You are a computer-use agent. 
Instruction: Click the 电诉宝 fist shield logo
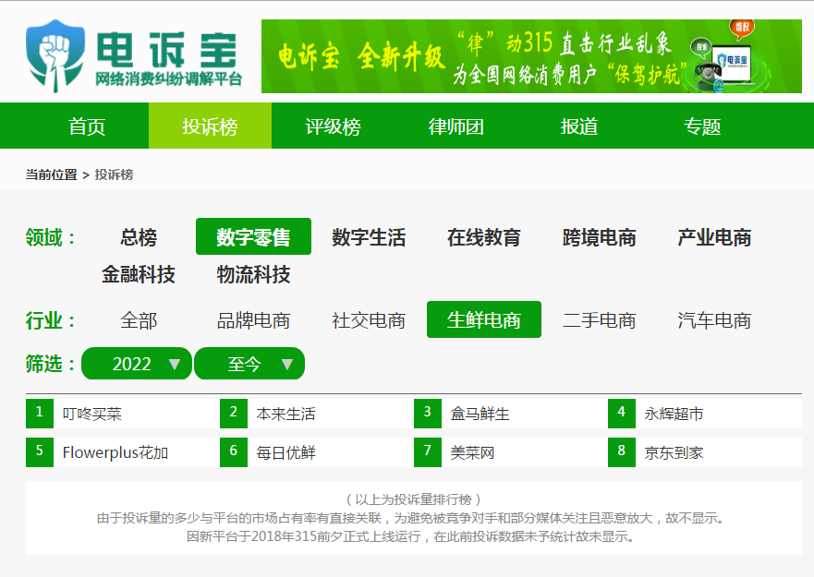pos(55,55)
